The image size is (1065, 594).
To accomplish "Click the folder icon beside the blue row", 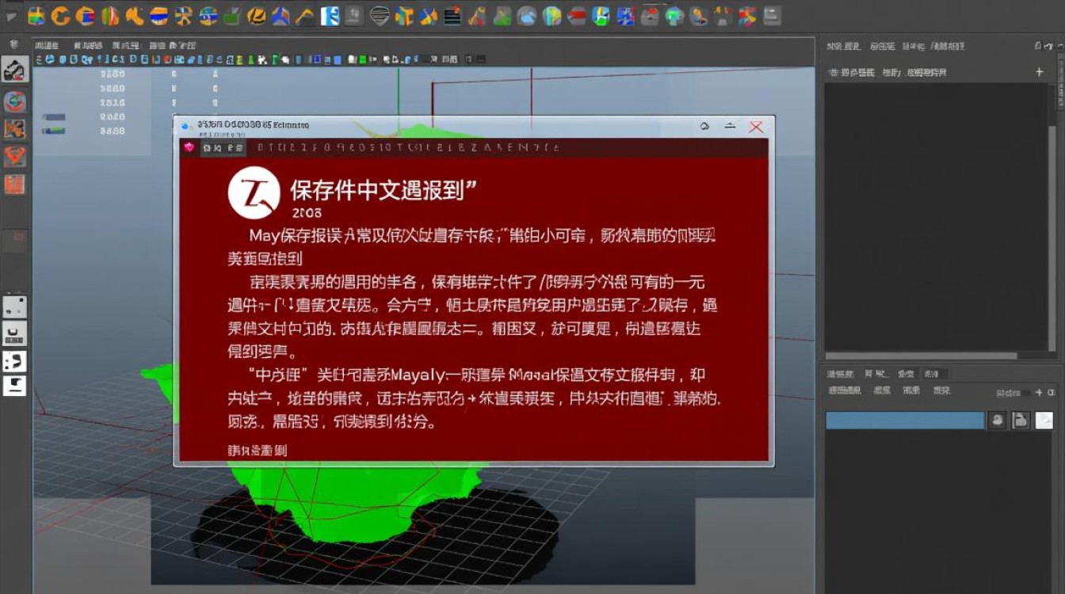I will (x=1021, y=421).
